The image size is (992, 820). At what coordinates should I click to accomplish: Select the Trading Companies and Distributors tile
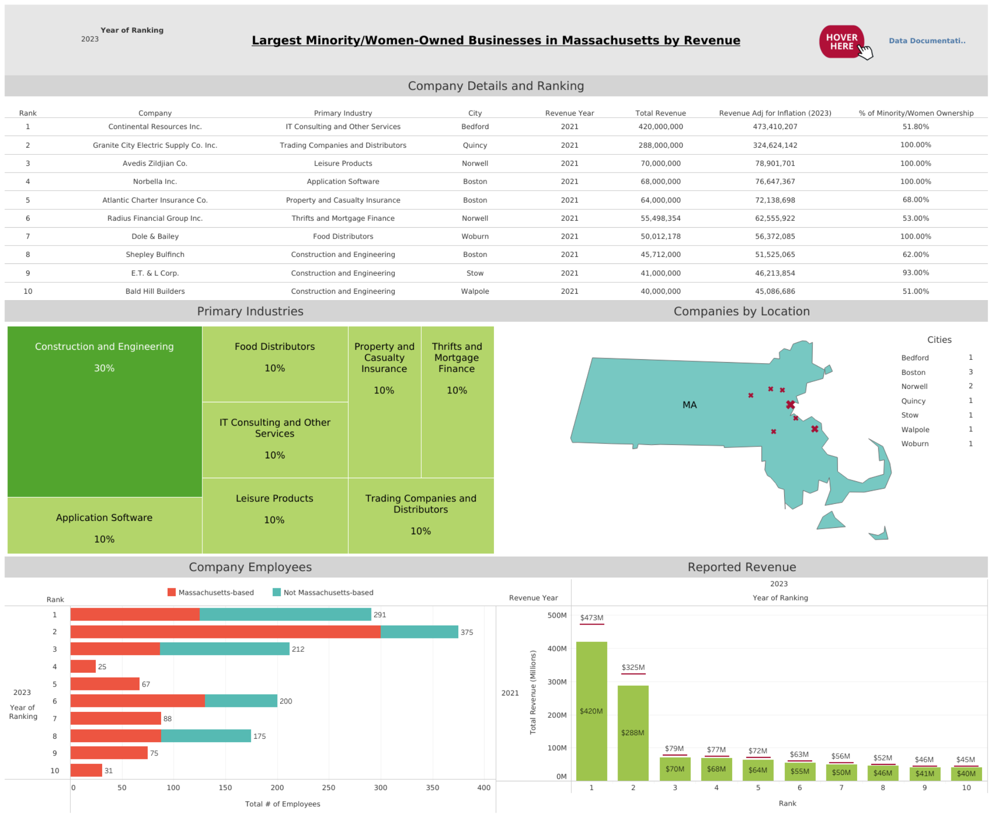pos(421,515)
